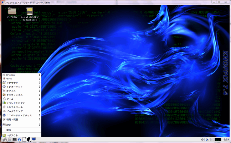Launch the file manager from taskbar

tap(10, 139)
